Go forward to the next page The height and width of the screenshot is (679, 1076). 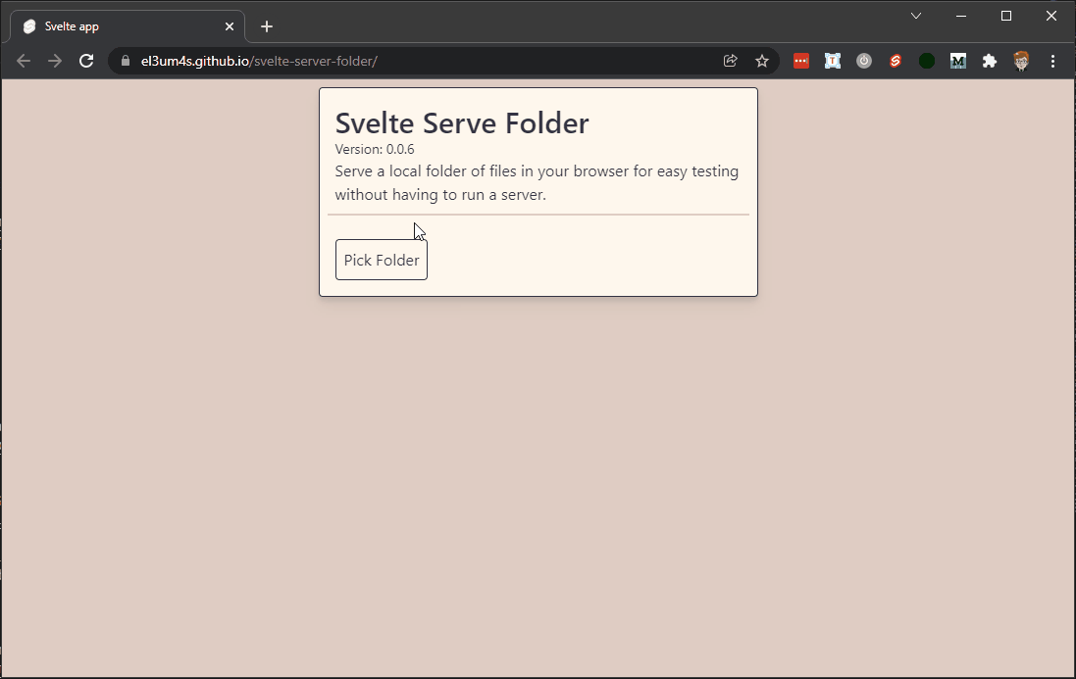(x=55, y=61)
